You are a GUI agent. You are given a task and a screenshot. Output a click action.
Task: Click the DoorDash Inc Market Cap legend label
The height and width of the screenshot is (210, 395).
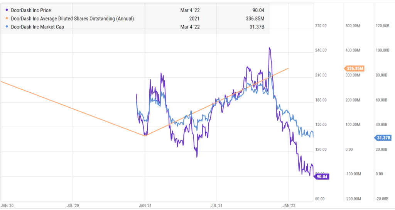[x=37, y=27]
